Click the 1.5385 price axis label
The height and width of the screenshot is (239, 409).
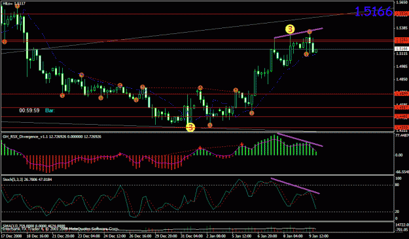[402, 27]
